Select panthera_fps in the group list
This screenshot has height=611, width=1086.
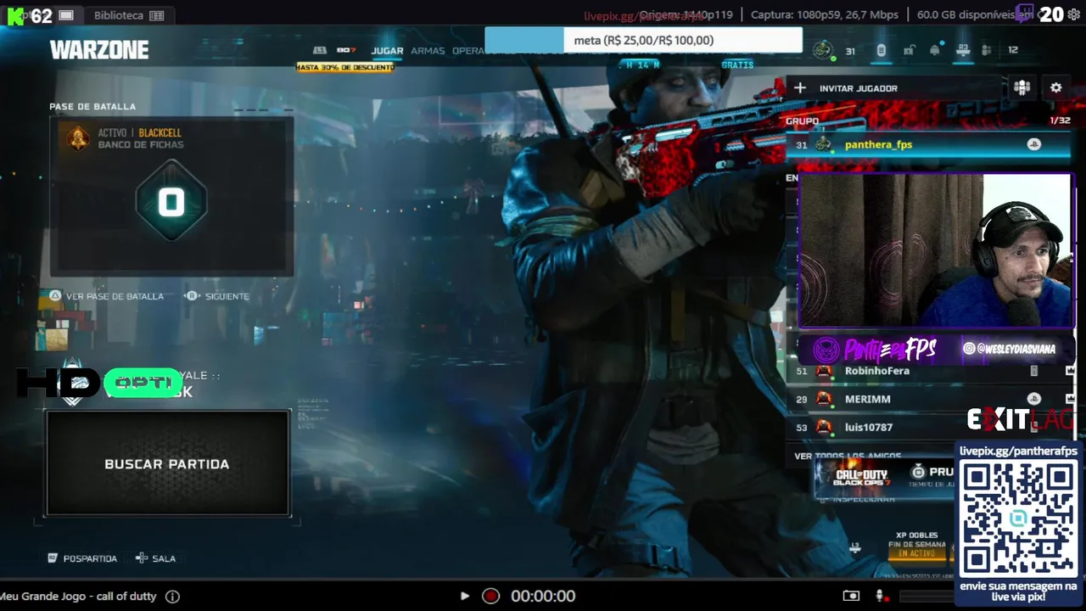tap(928, 145)
